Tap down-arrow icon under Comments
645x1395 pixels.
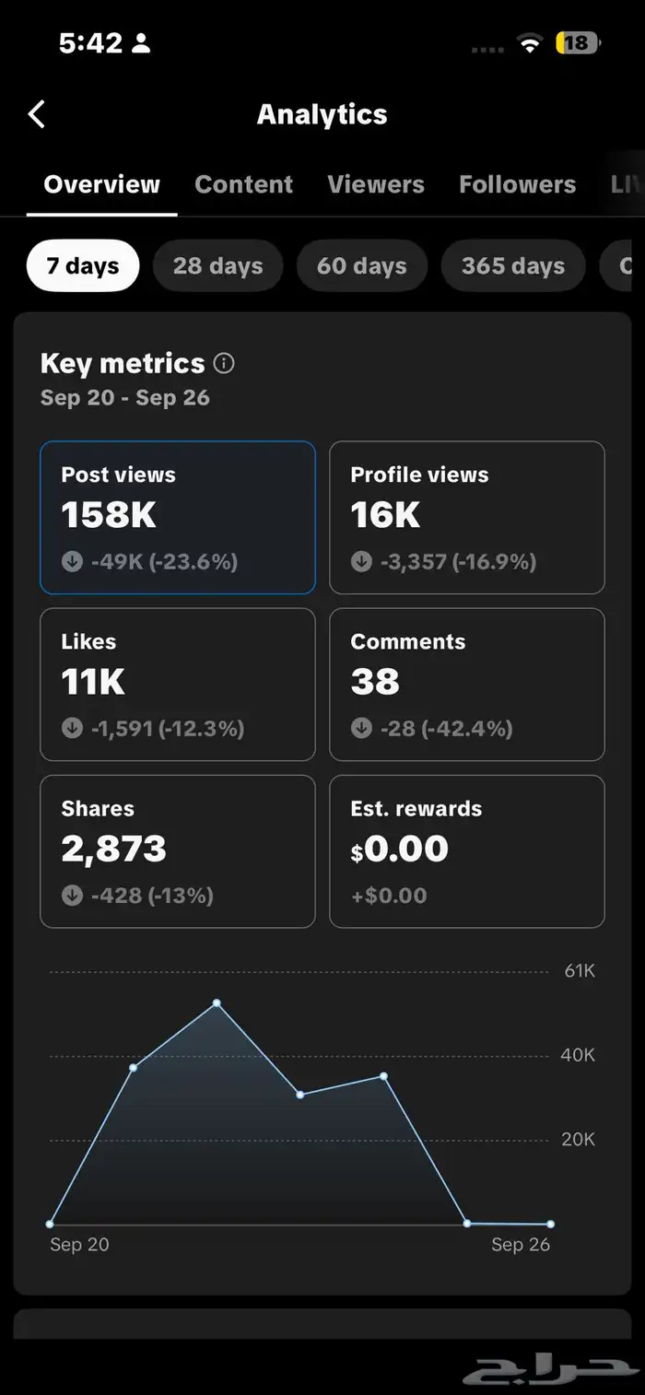point(361,729)
